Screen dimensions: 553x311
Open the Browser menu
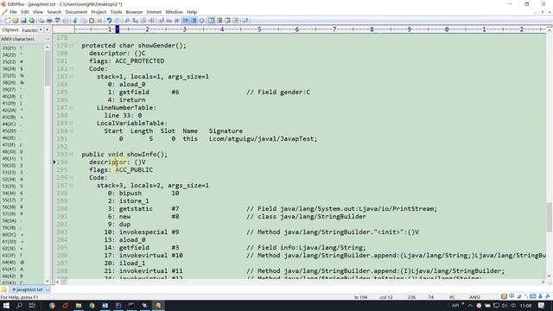135,12
